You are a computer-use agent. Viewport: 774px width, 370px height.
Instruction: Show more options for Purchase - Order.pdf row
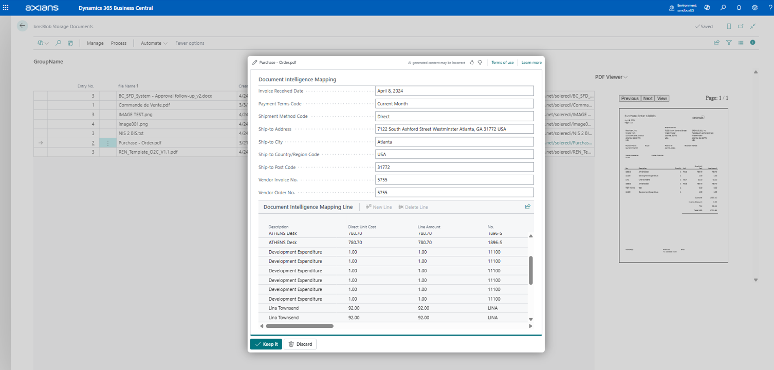point(107,143)
